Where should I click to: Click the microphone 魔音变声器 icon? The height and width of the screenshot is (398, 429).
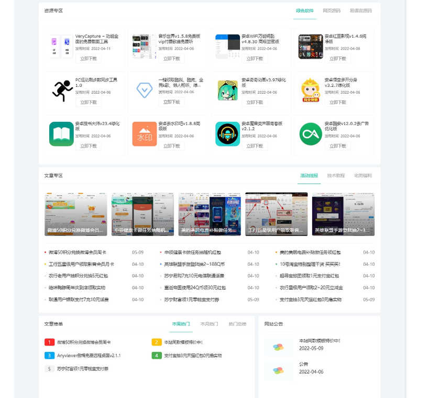227,134
